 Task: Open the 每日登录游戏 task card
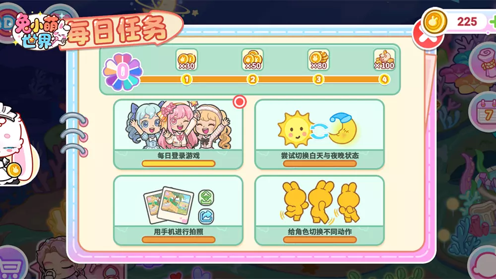178,134
